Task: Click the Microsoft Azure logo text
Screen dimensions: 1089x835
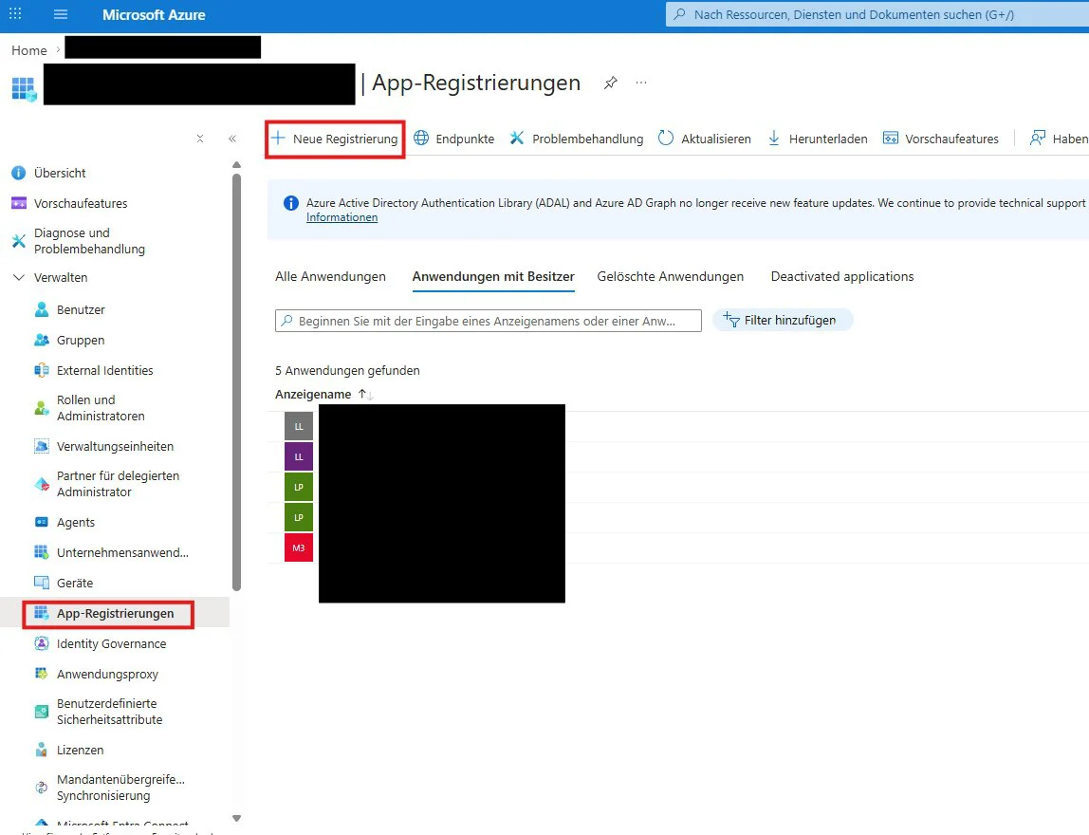Action: 154,14
